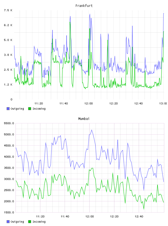
Task: Click the 11:40 time label under Frankfurt chart
Action: pyautogui.click(x=64, y=103)
